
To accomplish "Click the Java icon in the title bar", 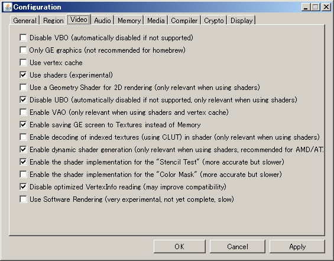I will 8,7.
